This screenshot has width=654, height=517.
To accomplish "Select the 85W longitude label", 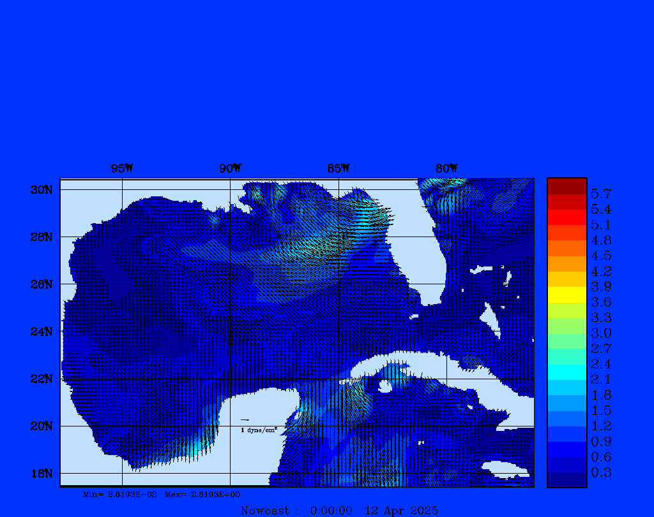I will tap(338, 169).
